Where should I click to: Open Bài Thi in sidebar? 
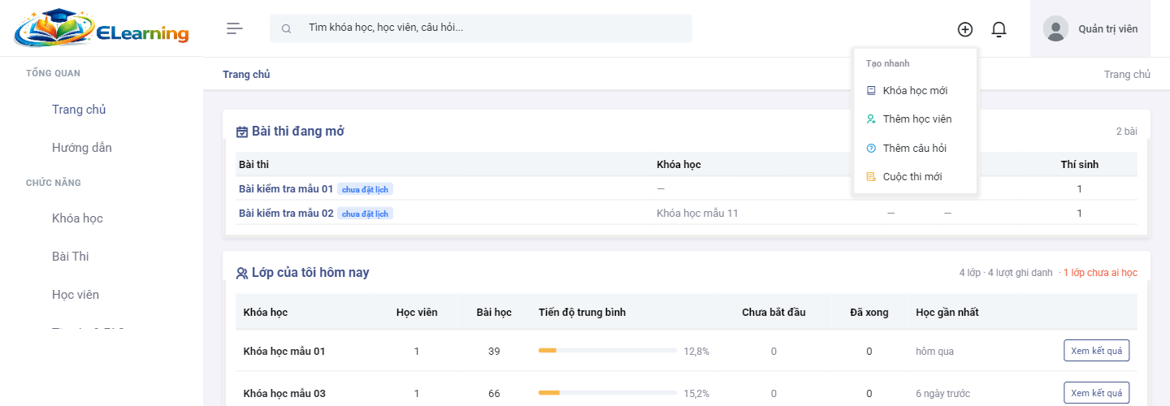(71, 257)
